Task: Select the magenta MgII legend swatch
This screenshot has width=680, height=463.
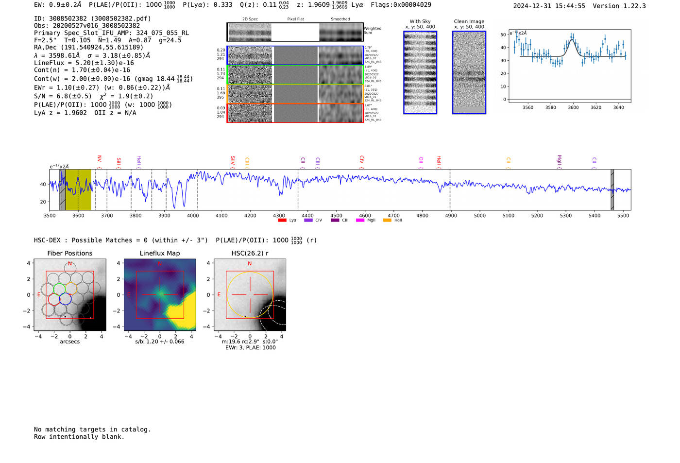Action: tap(360, 221)
